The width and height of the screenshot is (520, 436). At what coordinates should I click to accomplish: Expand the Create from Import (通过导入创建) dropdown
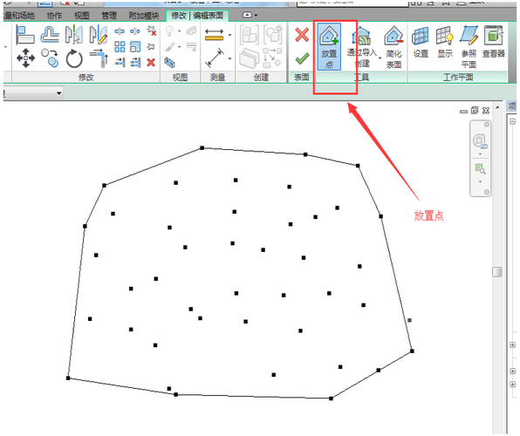point(380,58)
